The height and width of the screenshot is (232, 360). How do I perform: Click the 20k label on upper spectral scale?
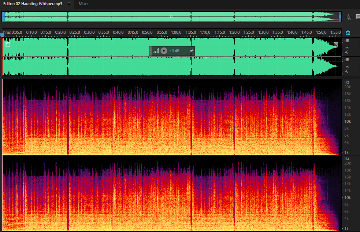[348, 87]
